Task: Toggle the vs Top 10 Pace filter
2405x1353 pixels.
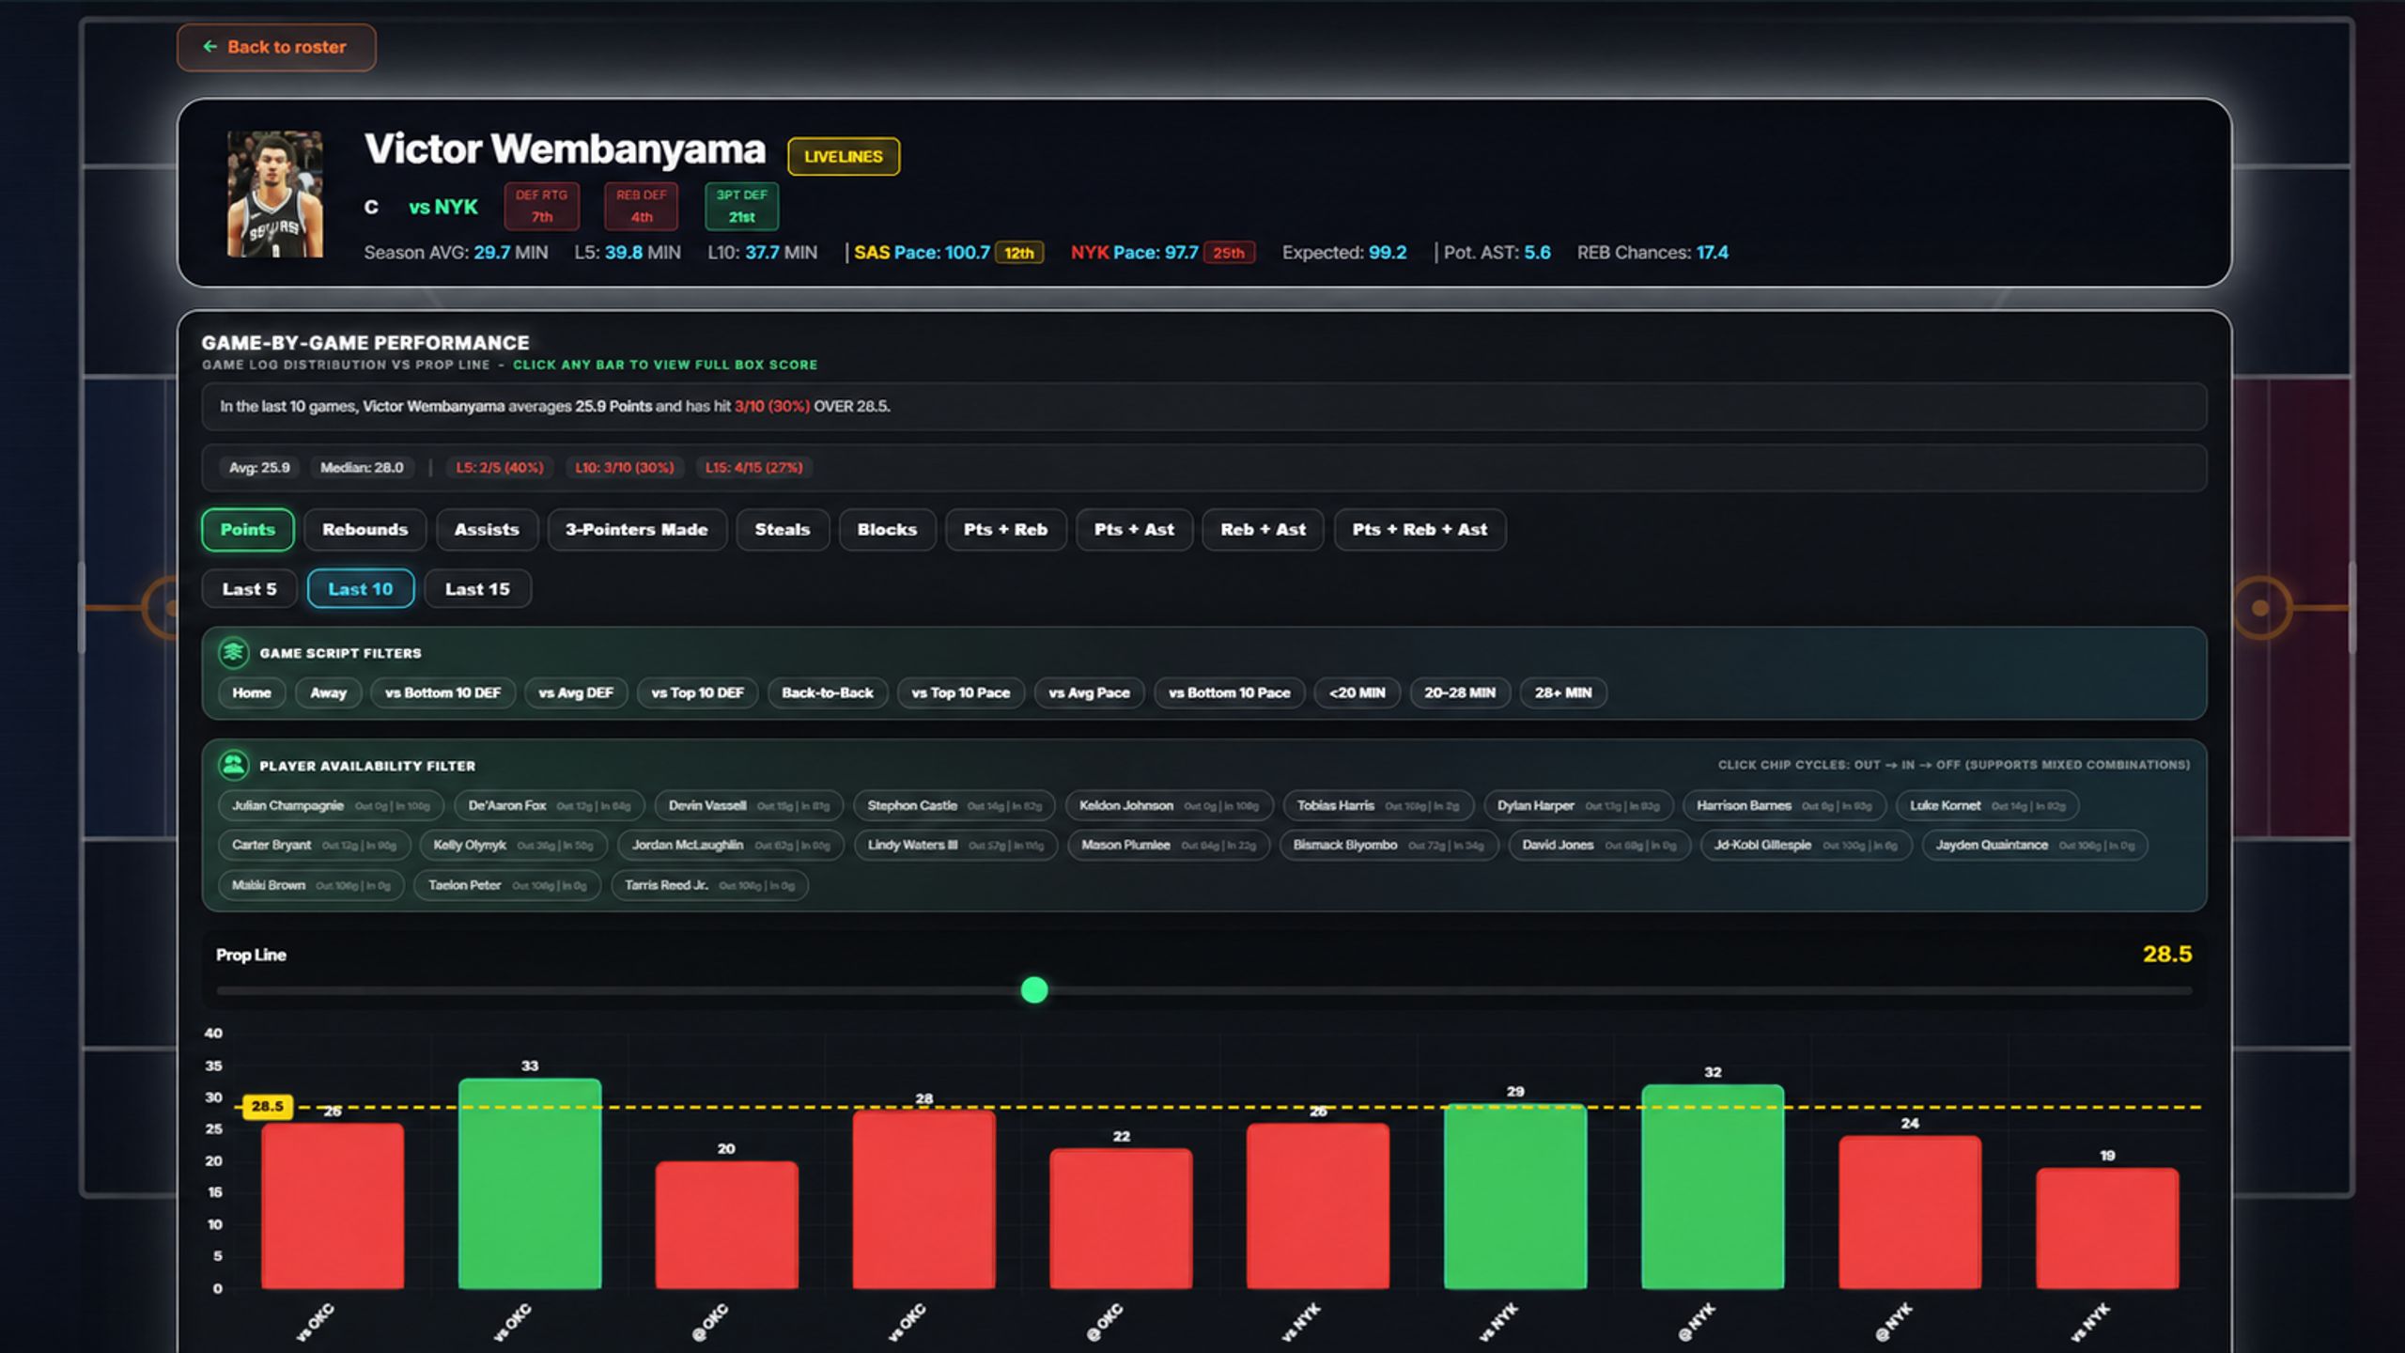Action: point(961,692)
